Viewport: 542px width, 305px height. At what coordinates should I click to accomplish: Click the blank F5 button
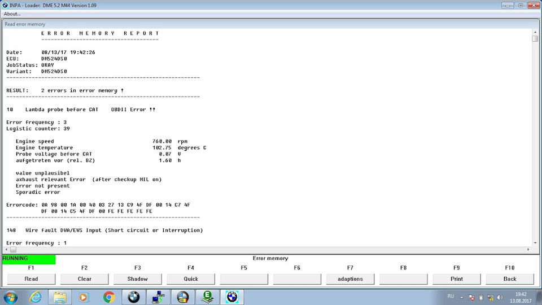click(244, 278)
